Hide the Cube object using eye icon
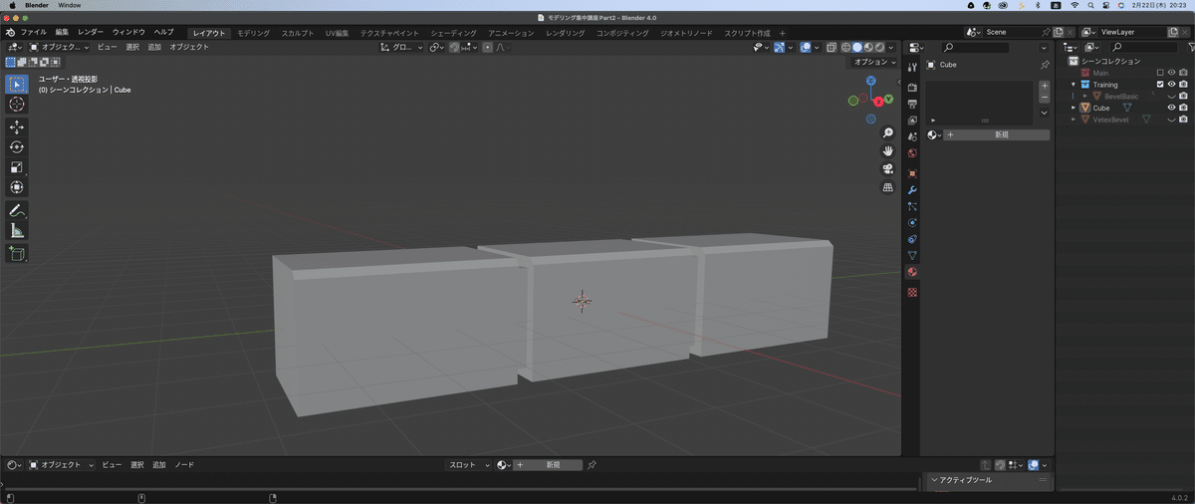Screen dimensions: 1195x504 click(1171, 108)
